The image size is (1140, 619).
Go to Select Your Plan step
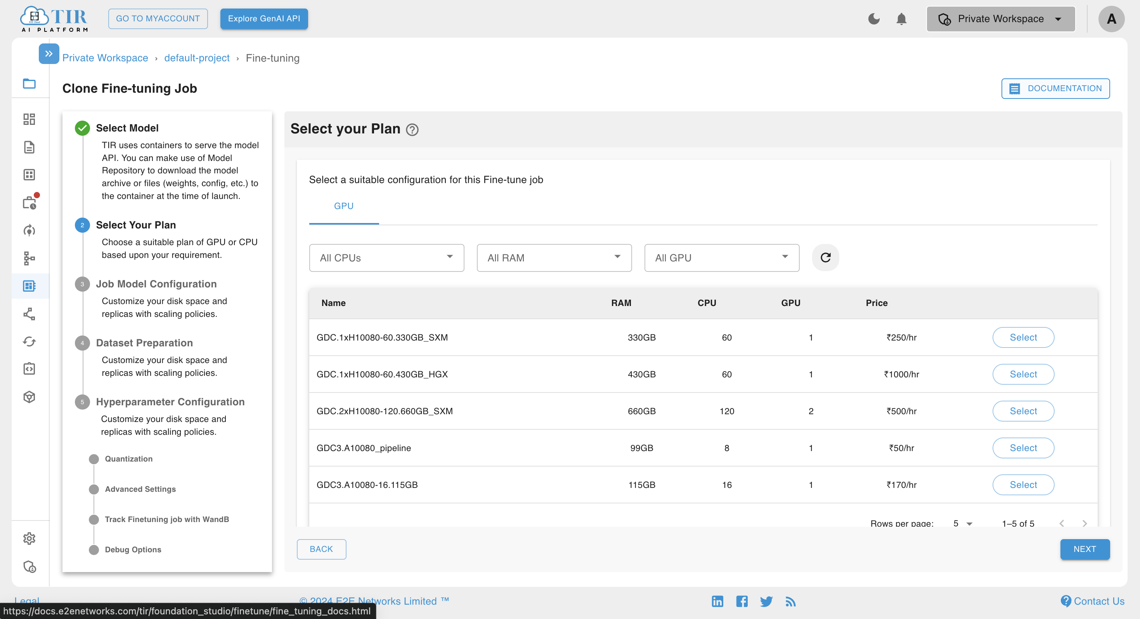click(x=136, y=225)
